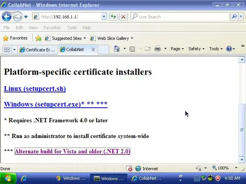Open the Windows Start button
The height and width of the screenshot is (184, 246).
8,178
